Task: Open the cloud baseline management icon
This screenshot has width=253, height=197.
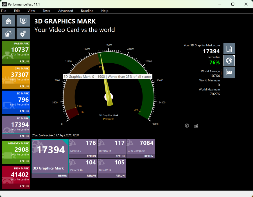Action: (x=8, y=34)
